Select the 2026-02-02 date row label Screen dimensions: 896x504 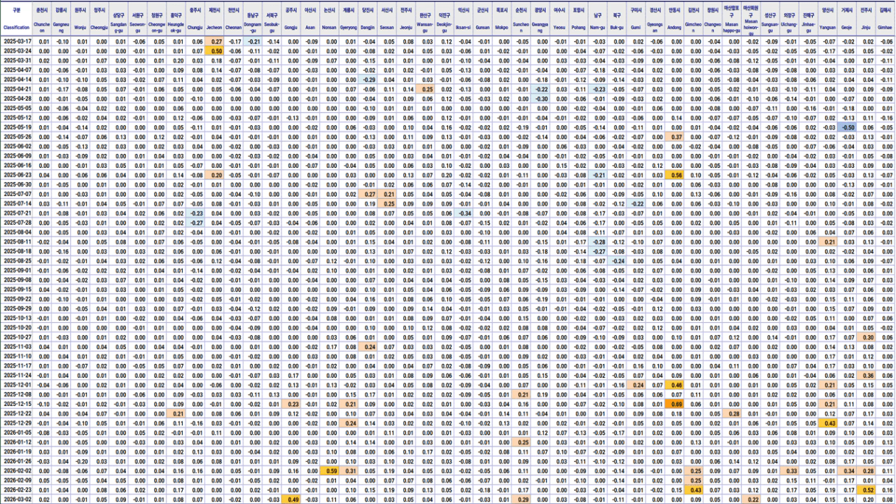click(17, 470)
